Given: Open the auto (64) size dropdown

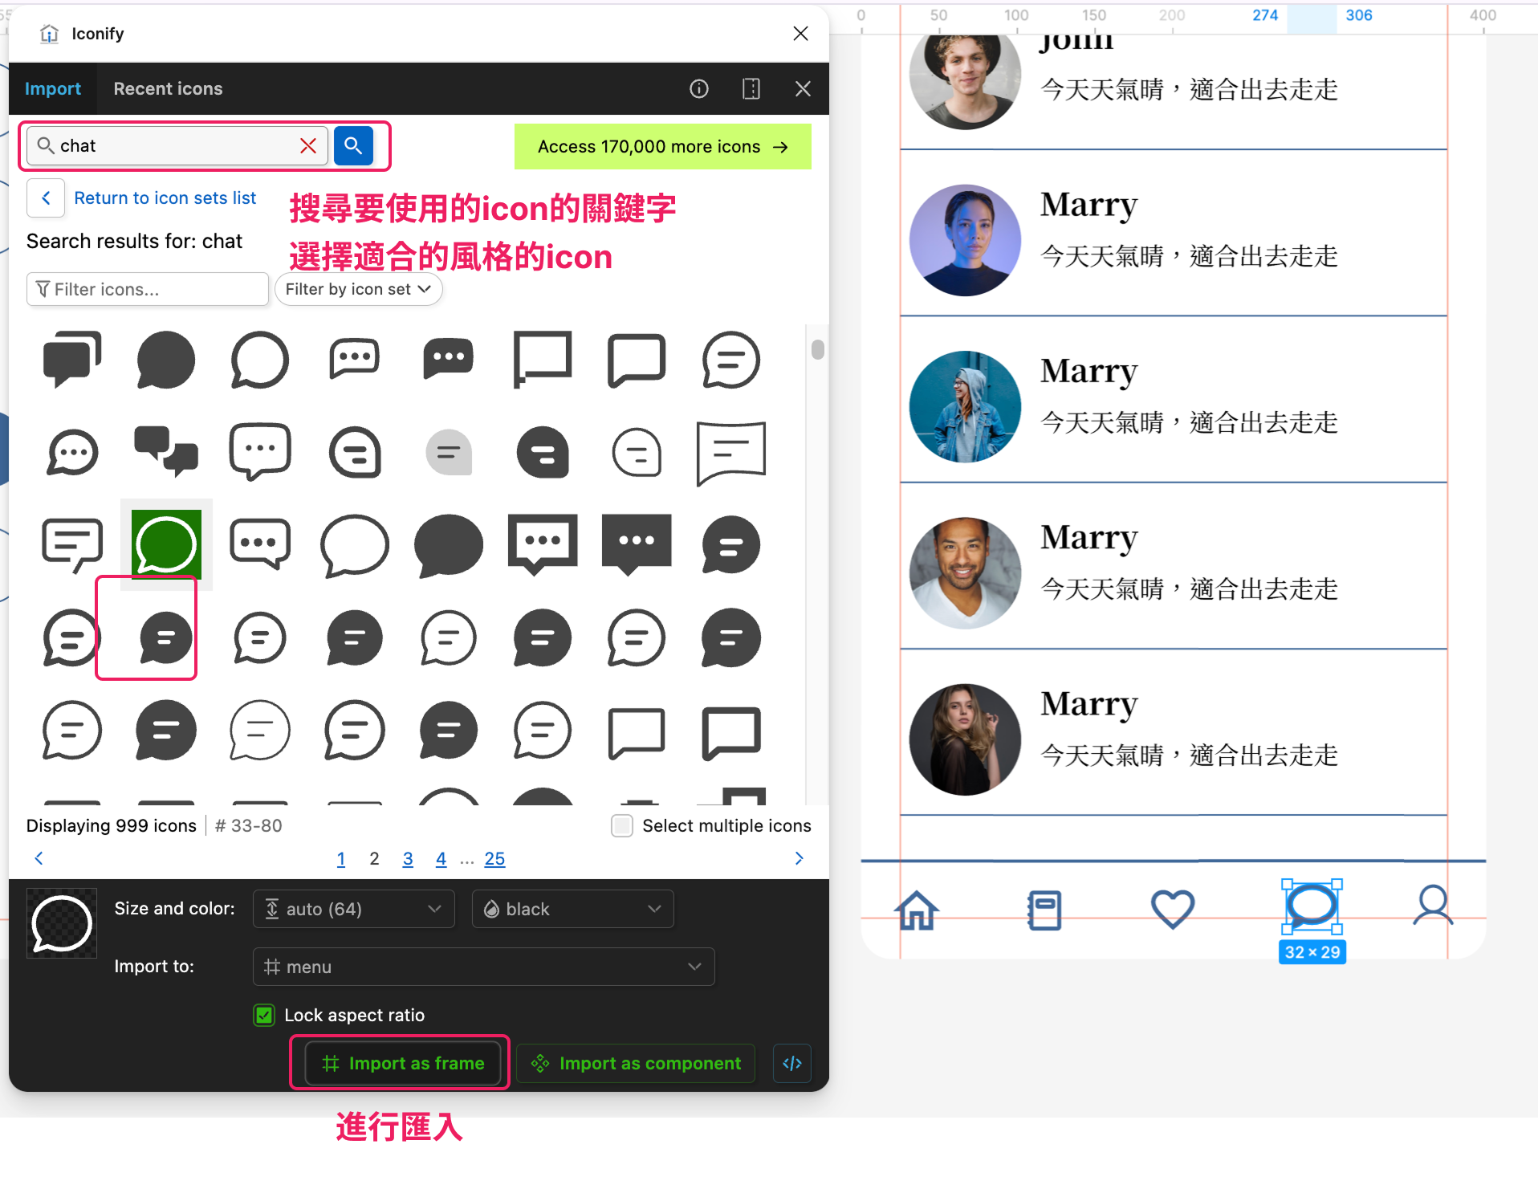Looking at the screenshot, I should (353, 909).
